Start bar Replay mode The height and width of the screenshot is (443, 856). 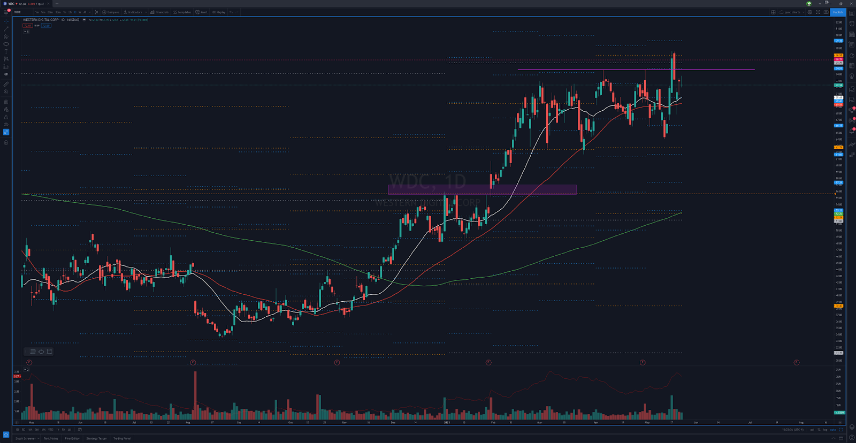coord(219,12)
